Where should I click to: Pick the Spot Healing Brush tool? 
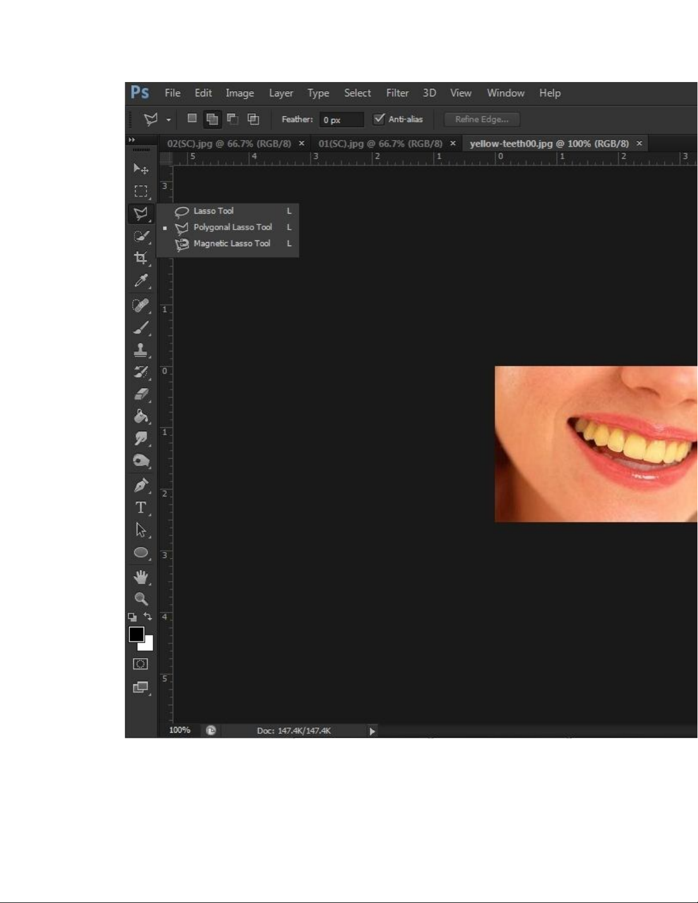141,305
